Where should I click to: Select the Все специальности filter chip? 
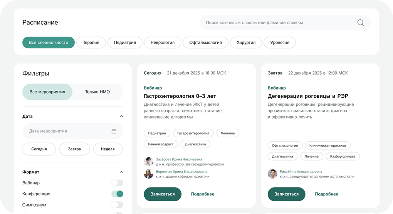click(x=49, y=43)
